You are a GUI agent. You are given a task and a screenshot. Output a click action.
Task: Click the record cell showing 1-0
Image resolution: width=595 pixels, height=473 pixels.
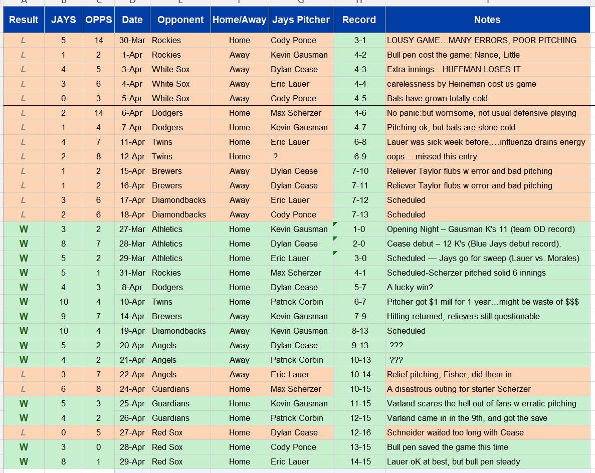click(359, 229)
